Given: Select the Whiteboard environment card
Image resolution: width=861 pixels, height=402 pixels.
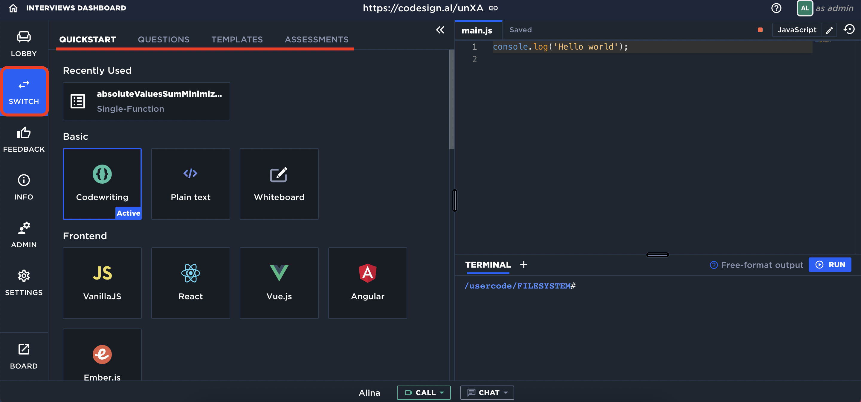Looking at the screenshot, I should pos(279,184).
